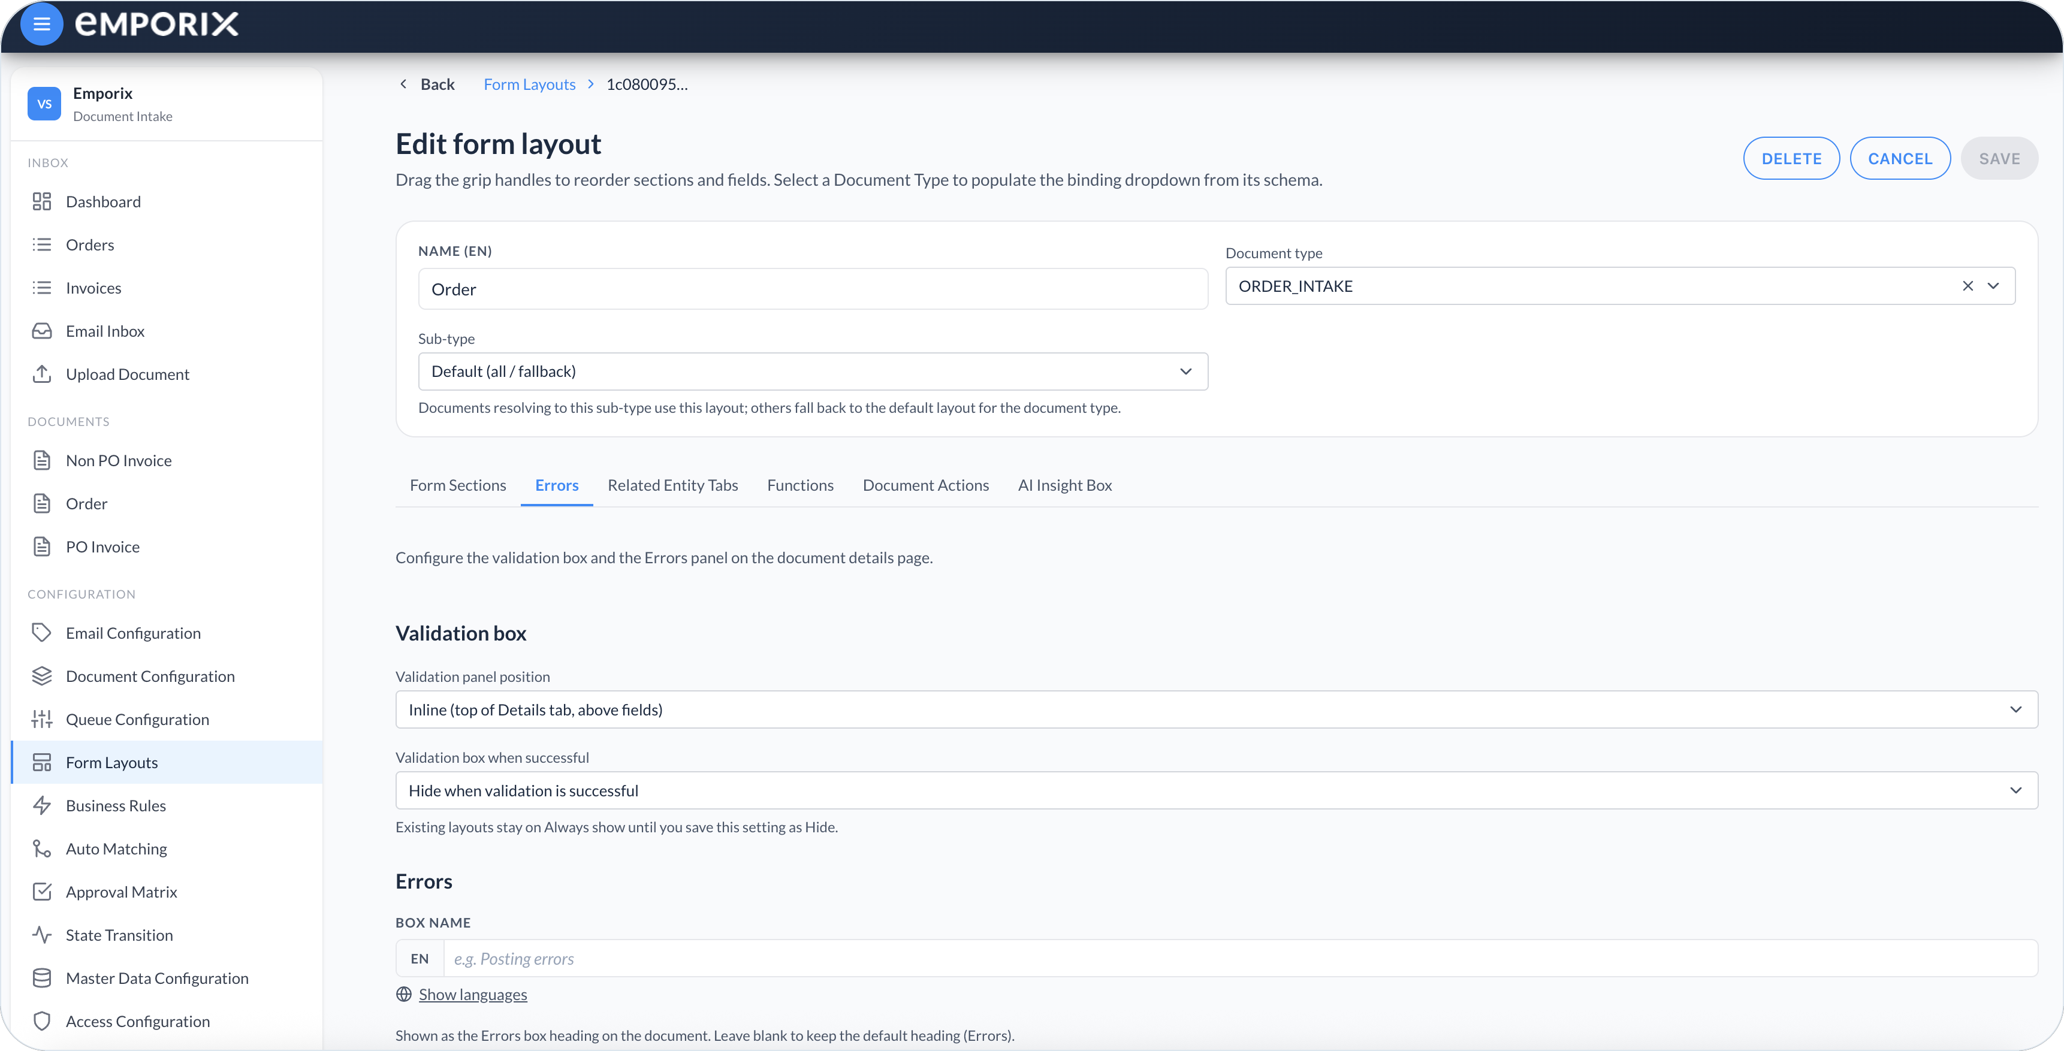The height and width of the screenshot is (1051, 2064).
Task: Select the Errors tab
Action: 557,485
